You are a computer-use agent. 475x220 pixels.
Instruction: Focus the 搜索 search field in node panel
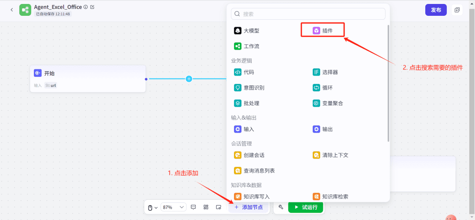click(x=308, y=14)
